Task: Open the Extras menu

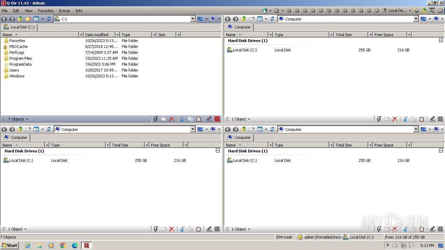Action: pyautogui.click(x=64, y=11)
